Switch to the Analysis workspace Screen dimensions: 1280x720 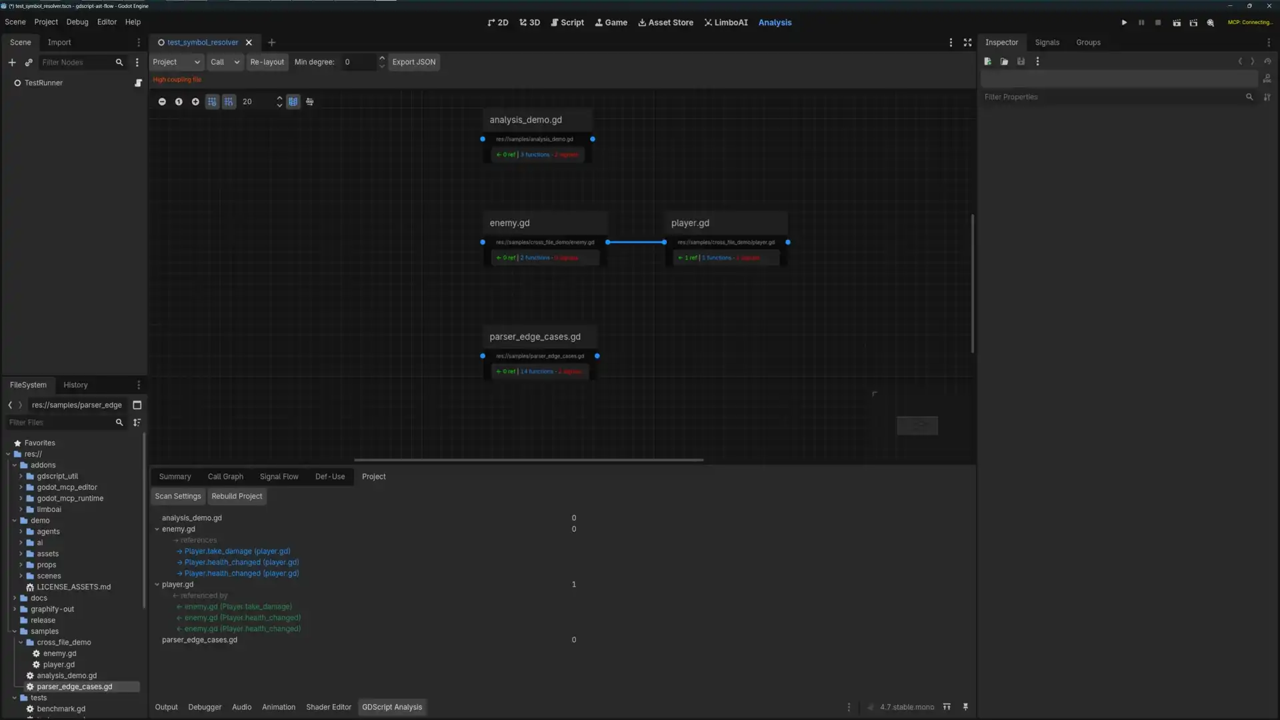(775, 23)
